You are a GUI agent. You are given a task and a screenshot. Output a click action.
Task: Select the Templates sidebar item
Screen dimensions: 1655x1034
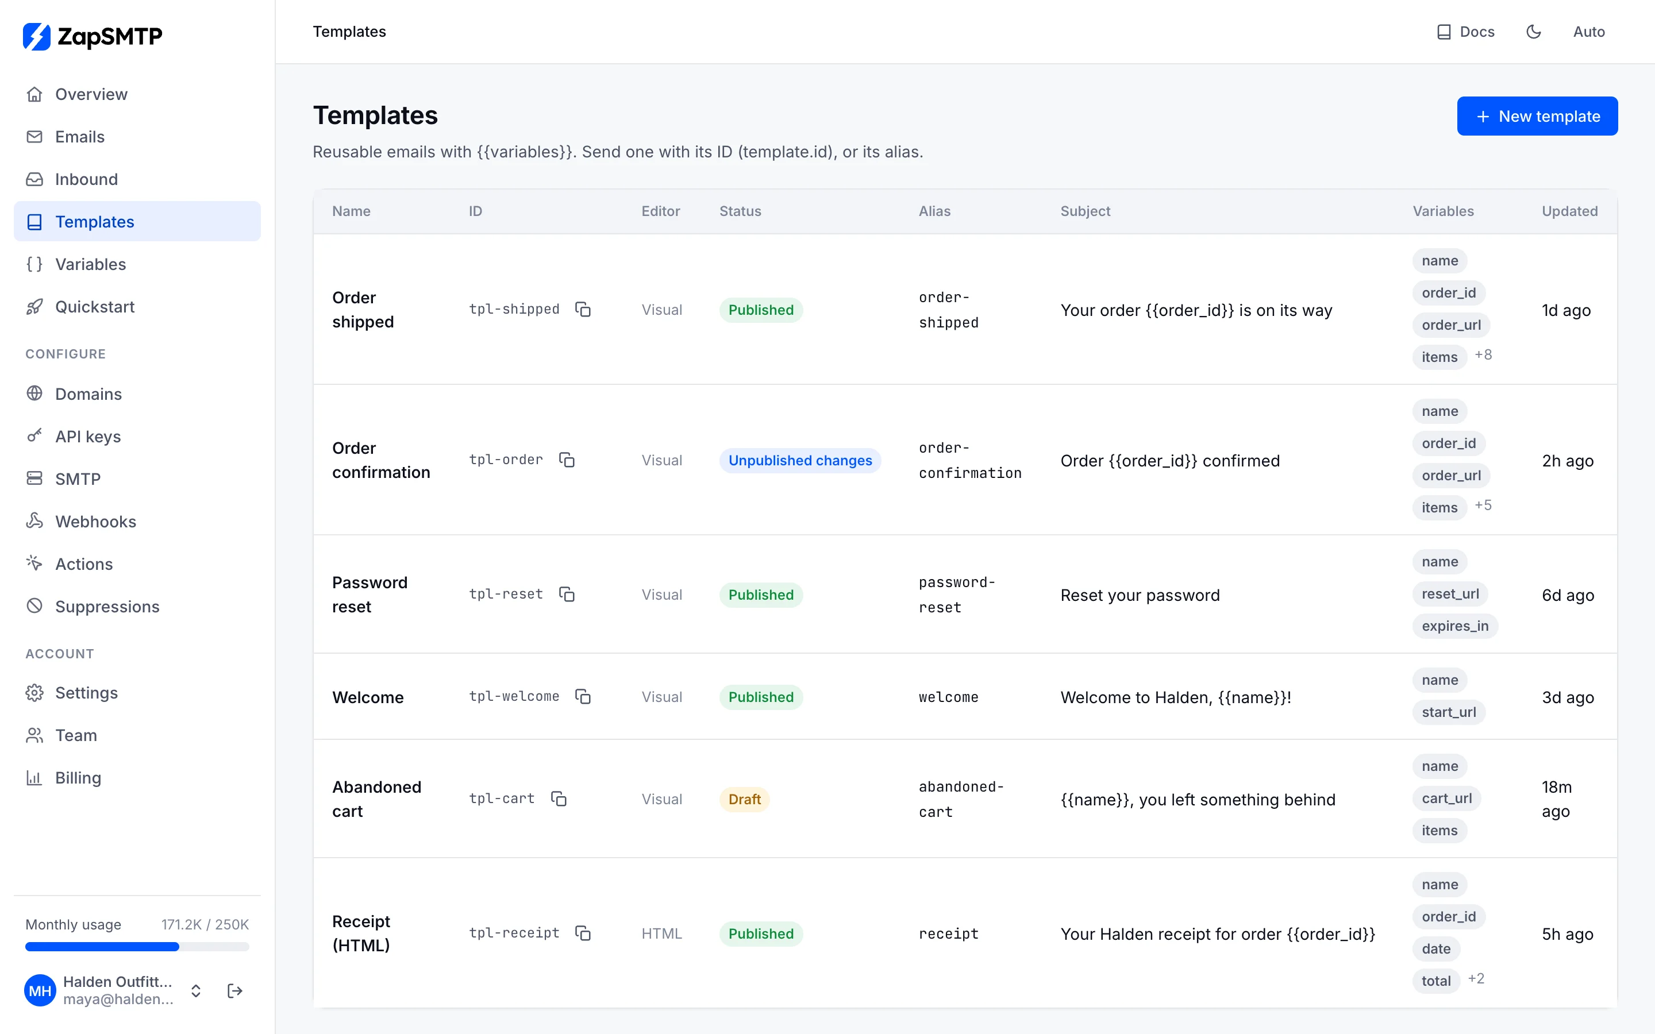pos(137,222)
